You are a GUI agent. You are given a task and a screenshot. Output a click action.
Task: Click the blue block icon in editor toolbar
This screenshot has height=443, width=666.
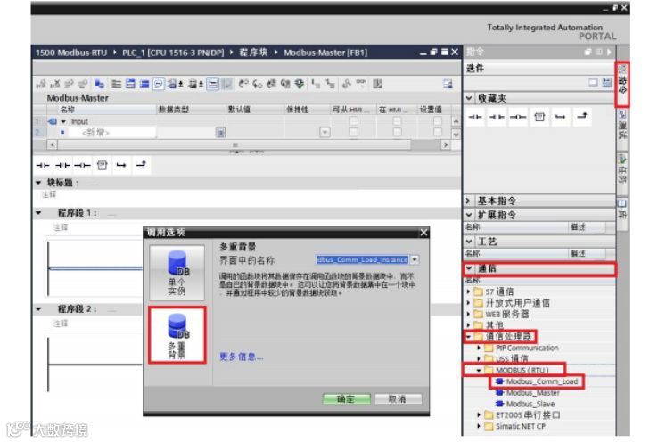[99, 84]
